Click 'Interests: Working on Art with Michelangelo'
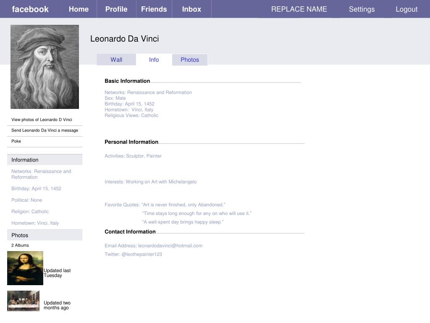Screen dimensions: 430x323 click(x=151, y=182)
